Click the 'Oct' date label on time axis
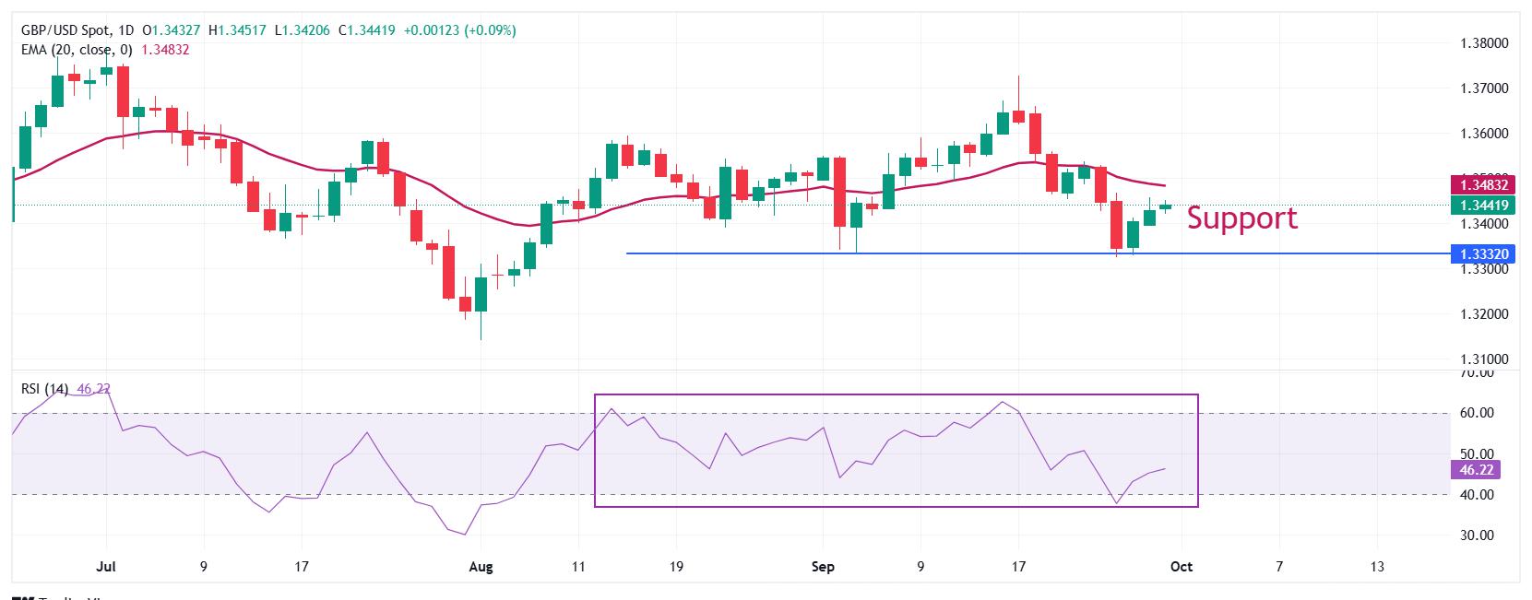Image resolution: width=1532 pixels, height=600 pixels. point(1182,567)
